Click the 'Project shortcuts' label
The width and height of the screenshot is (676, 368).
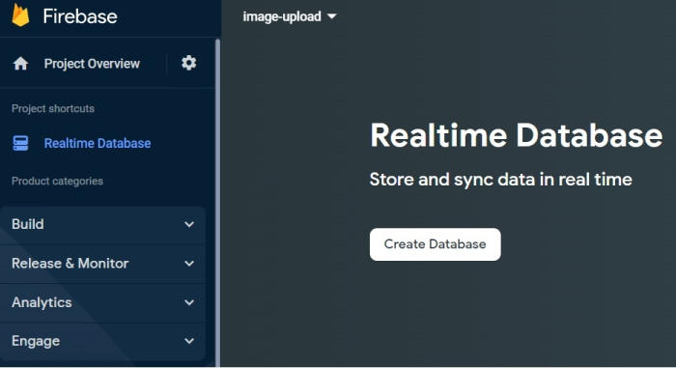click(53, 109)
